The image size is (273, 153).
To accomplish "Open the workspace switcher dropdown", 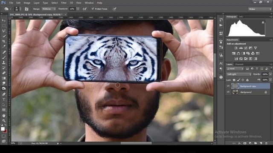I will tap(260, 9).
